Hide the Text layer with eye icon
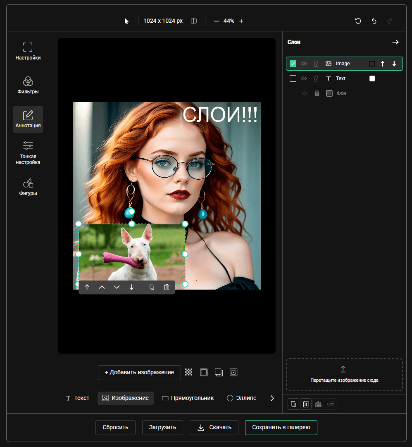Screen dimensions: 412x447 pos(304,78)
